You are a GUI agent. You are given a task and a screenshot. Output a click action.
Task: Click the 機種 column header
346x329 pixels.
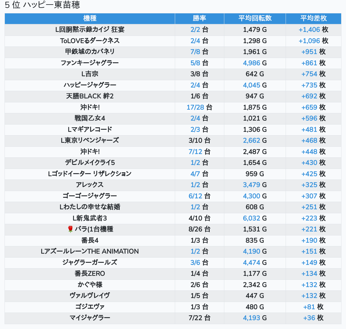point(90,18)
